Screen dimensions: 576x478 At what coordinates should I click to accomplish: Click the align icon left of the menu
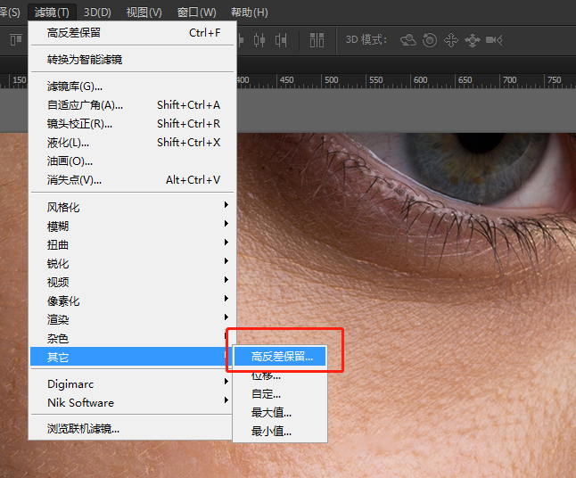pyautogui.click(x=16, y=39)
